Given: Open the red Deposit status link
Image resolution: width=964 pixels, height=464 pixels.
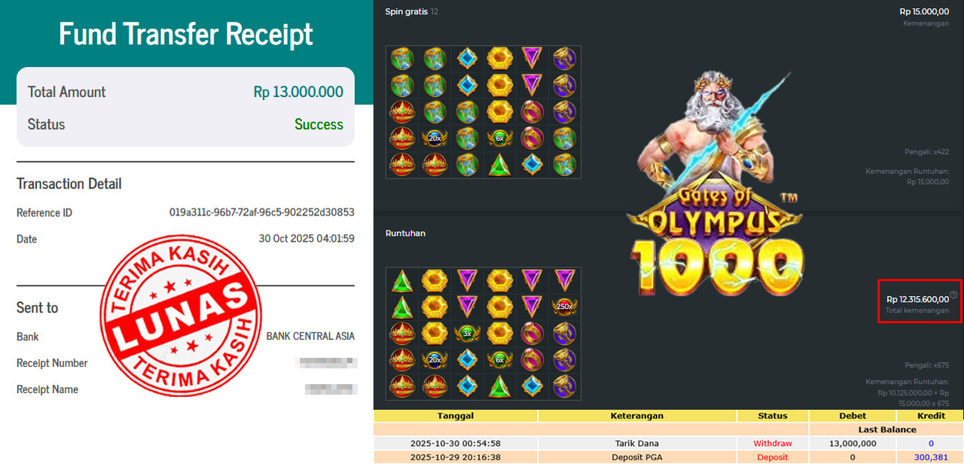Looking at the screenshot, I should pos(773,457).
